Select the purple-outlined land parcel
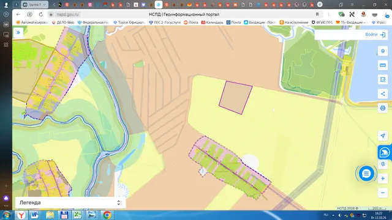The height and width of the screenshot is (220, 392). 235,98
